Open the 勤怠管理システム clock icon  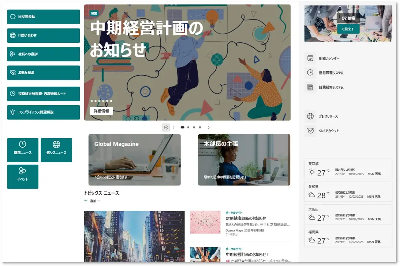click(x=310, y=73)
